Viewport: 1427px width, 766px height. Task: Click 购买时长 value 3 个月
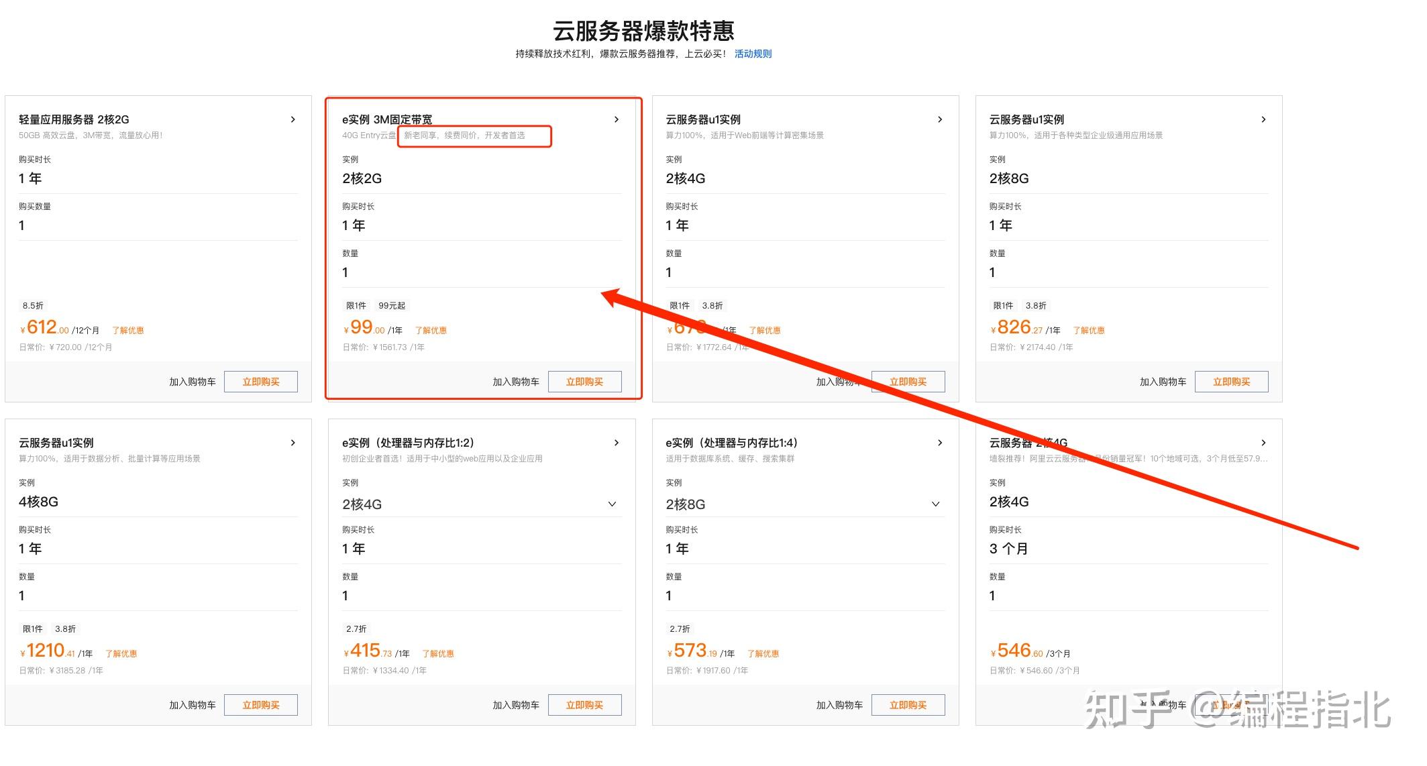click(1008, 549)
